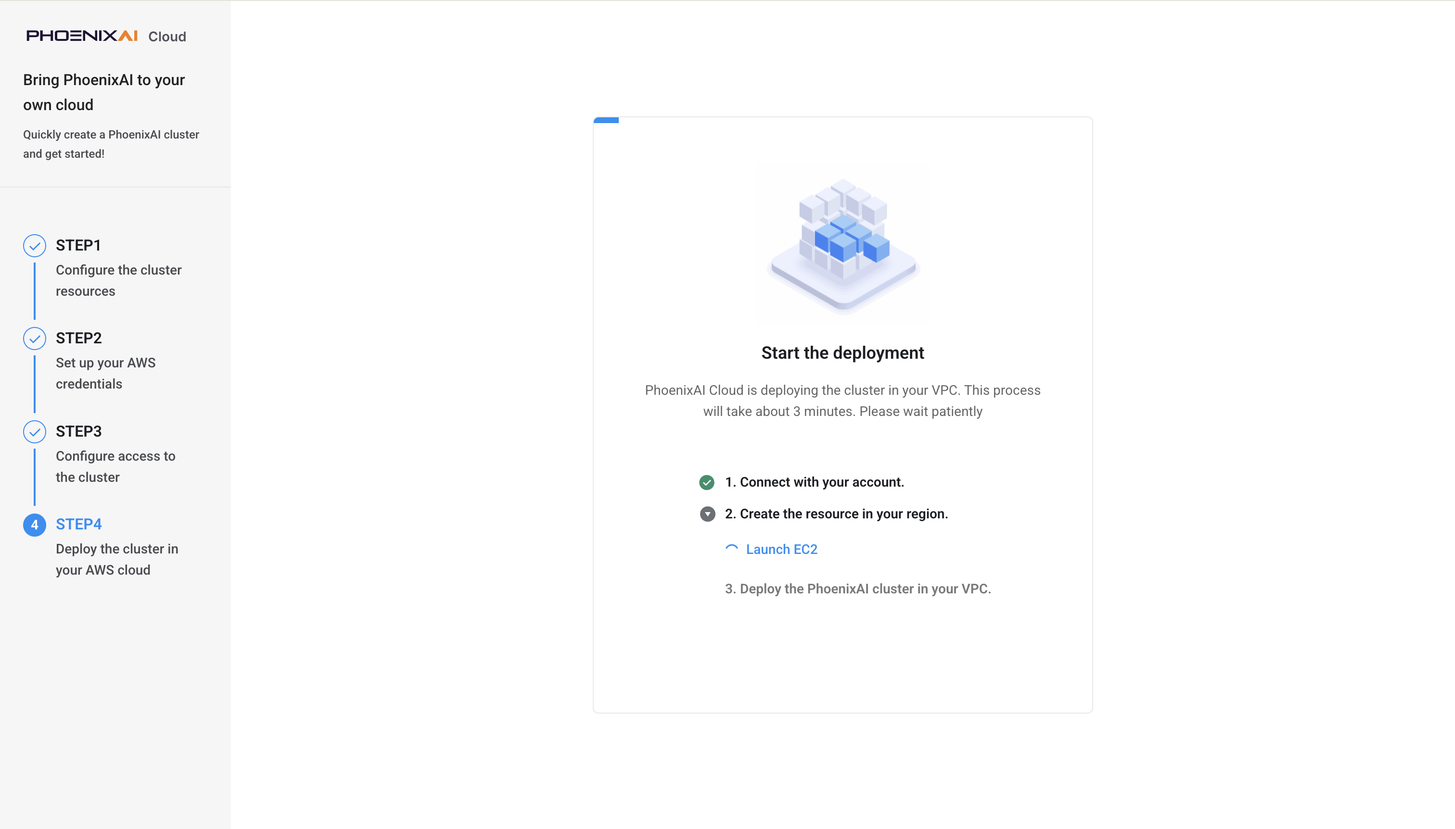
Task: Click the blue deployment progress bar
Action: [x=606, y=120]
